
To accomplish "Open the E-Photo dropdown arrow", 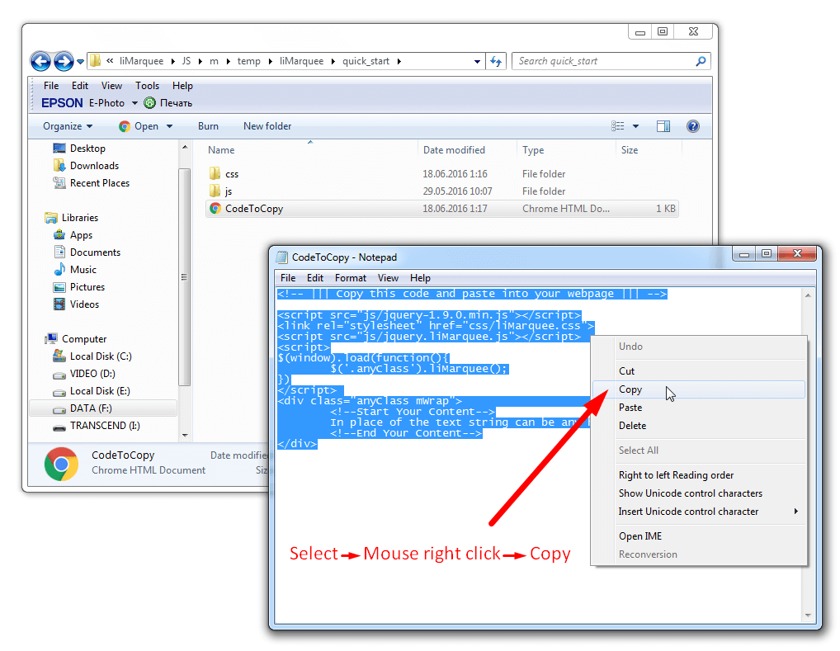I will tap(135, 103).
